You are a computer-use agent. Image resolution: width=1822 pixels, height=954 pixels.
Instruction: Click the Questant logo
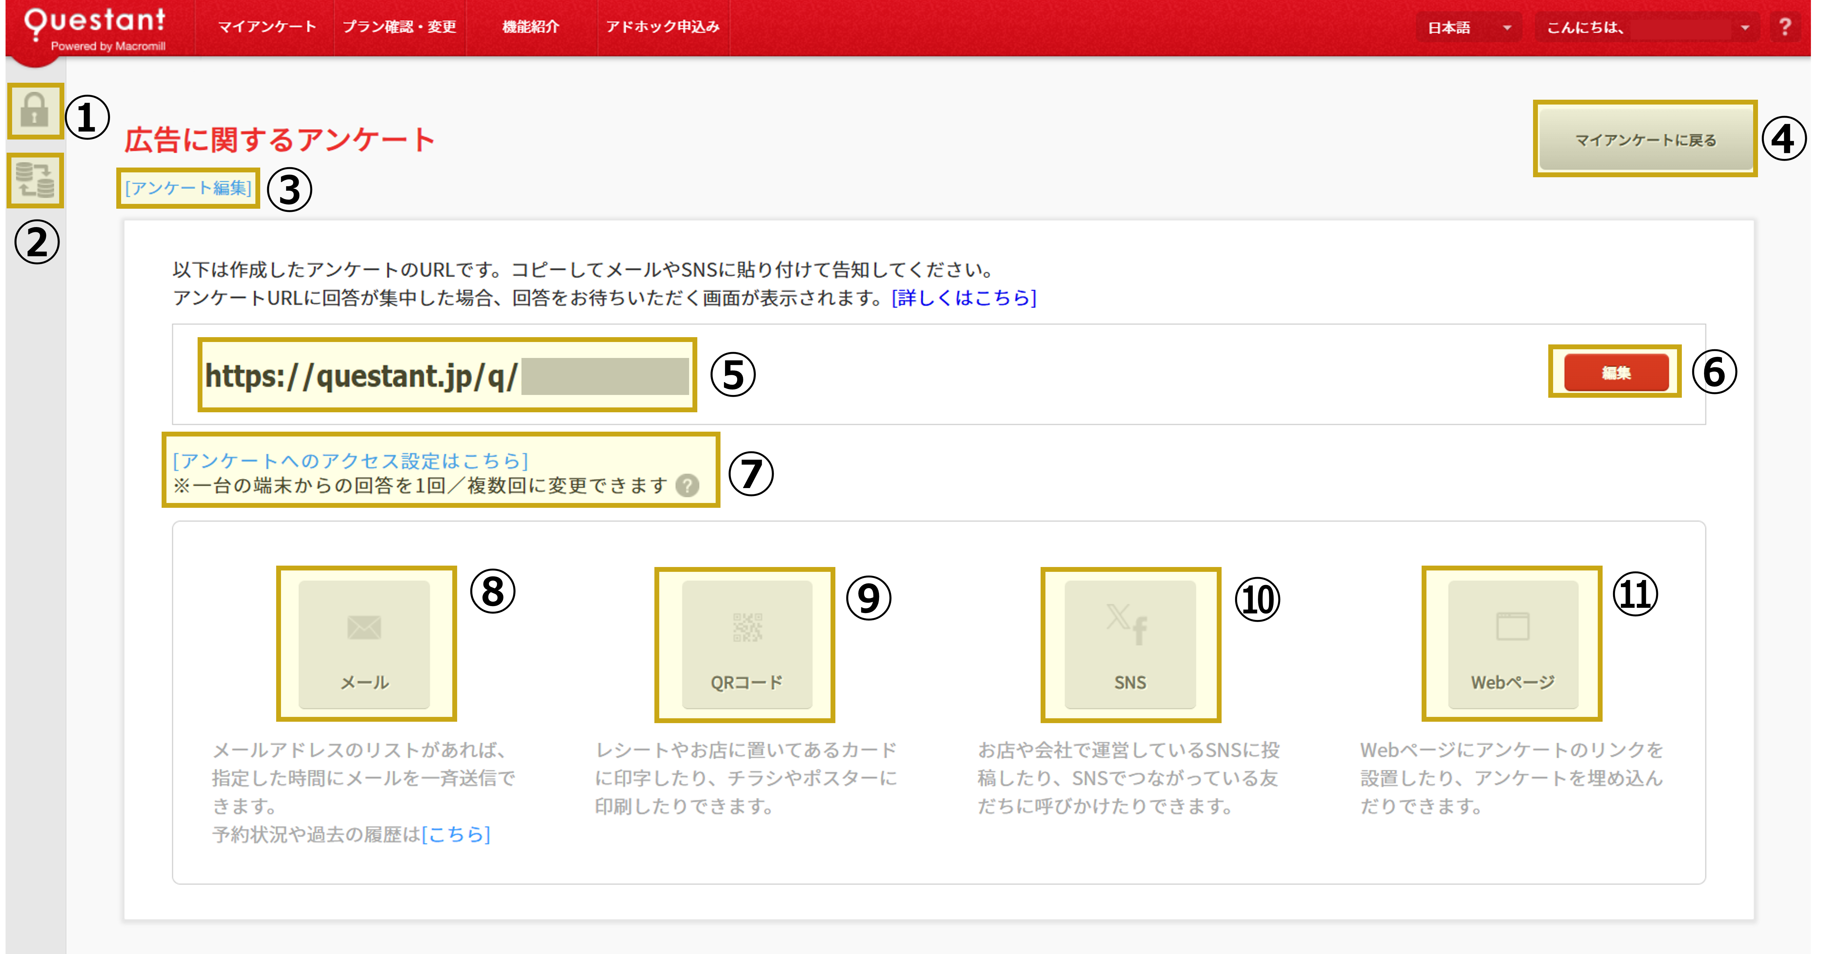95,29
